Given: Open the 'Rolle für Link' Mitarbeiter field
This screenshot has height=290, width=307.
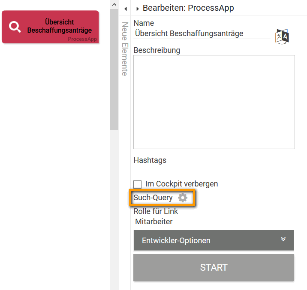Looking at the screenshot, I should pyautogui.click(x=213, y=222).
